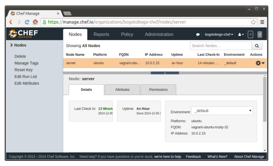This screenshot has width=273, height=166.
Task: Switch to the Attributes tab
Action: [x=122, y=90]
